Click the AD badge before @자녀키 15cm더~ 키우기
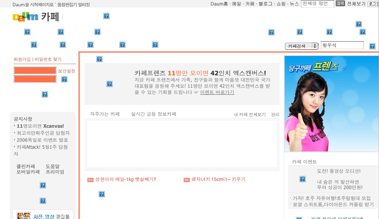This screenshot has width=379, height=219. (x=187, y=180)
